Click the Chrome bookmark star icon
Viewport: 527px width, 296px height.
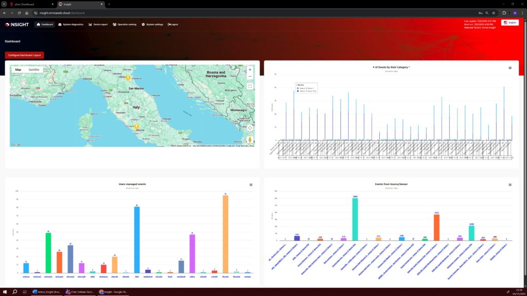494,12
